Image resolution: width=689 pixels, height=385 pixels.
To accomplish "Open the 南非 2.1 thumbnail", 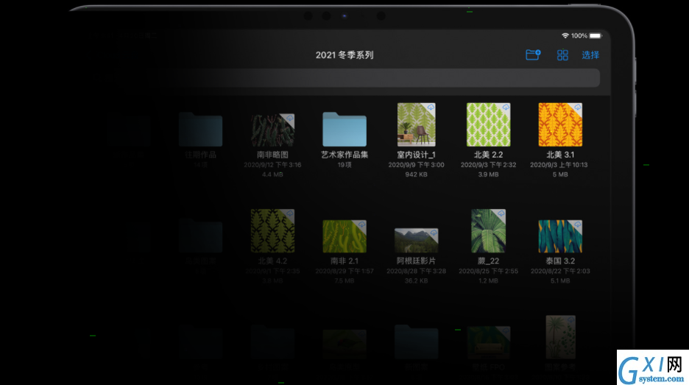I will pos(344,236).
